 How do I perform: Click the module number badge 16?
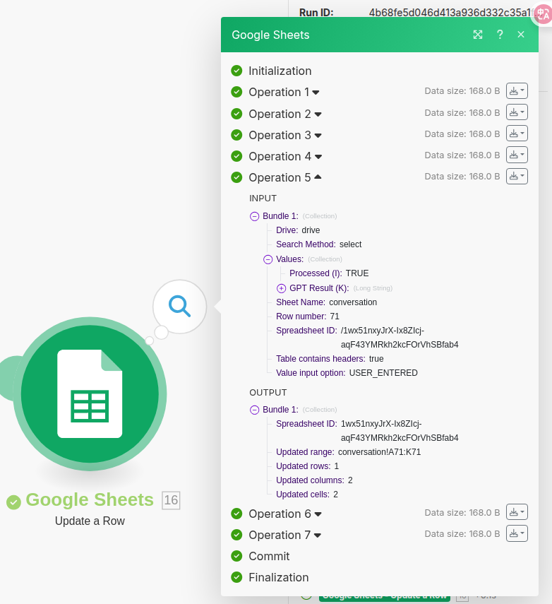pyautogui.click(x=171, y=500)
